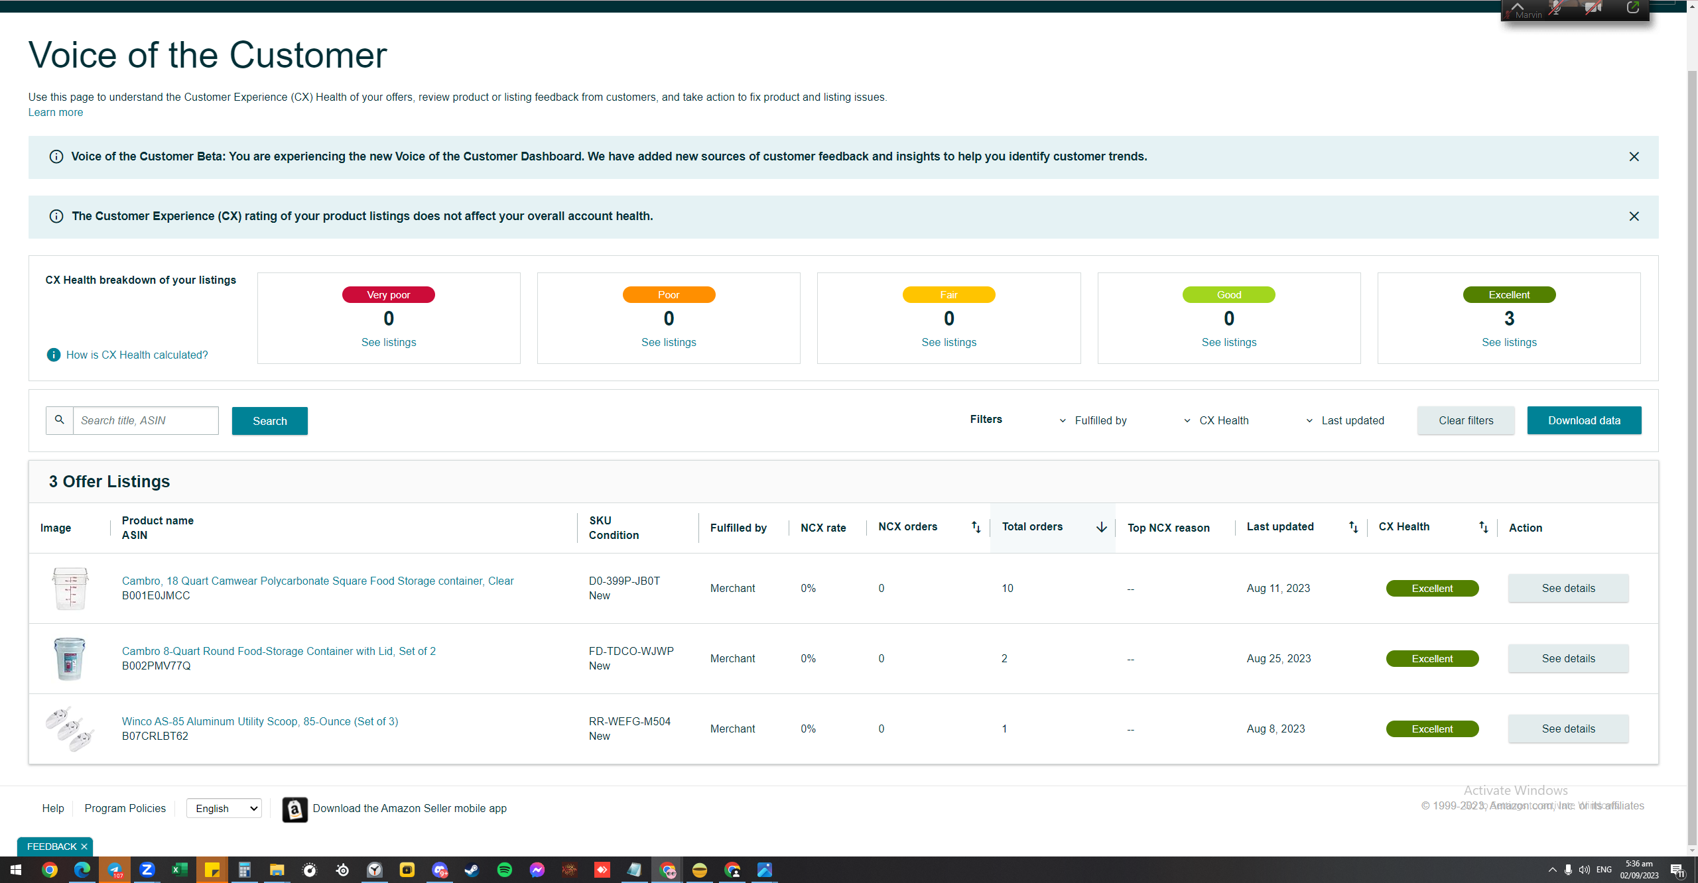Viewport: 1698px width, 883px height.
Task: Open the Calculator app in taskbar
Action: [x=245, y=870]
